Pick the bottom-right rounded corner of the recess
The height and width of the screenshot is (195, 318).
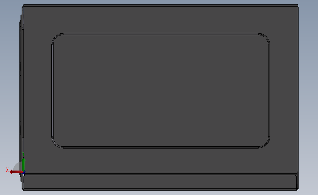click(x=266, y=145)
